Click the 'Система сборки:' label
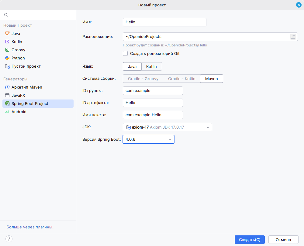Screen dimensions: 304x246 click(x=99, y=78)
